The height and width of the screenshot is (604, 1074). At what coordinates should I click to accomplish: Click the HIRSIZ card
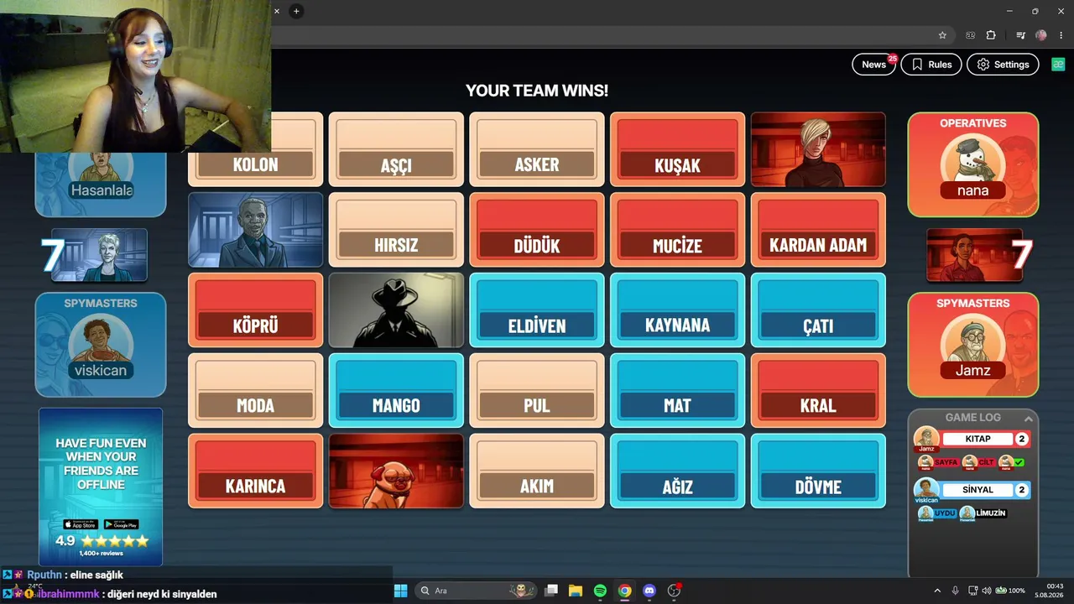tap(396, 230)
